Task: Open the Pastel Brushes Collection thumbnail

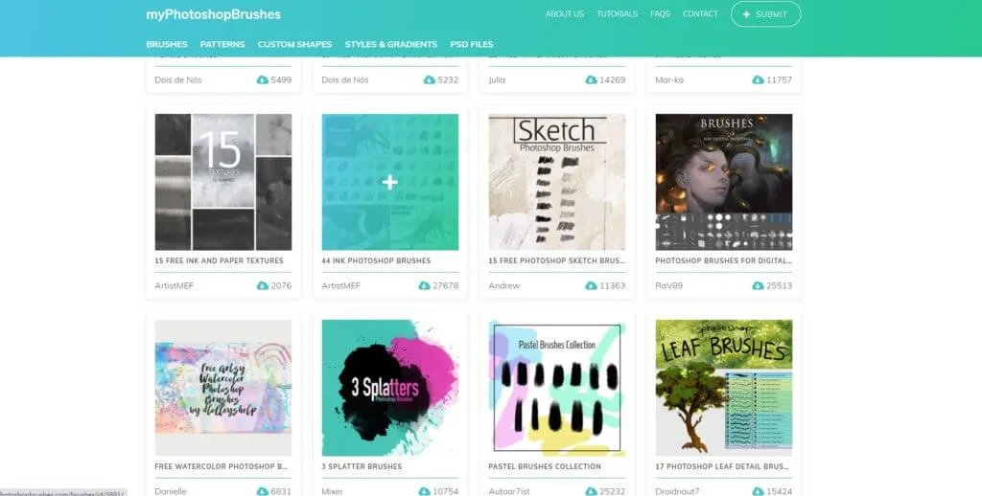Action: pos(557,388)
